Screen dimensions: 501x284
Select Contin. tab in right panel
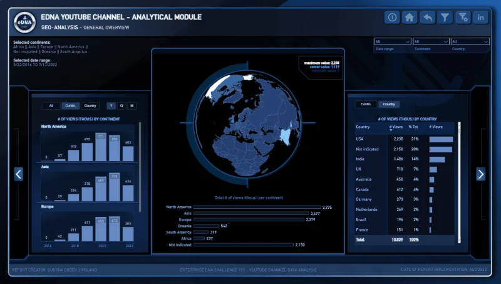click(366, 104)
